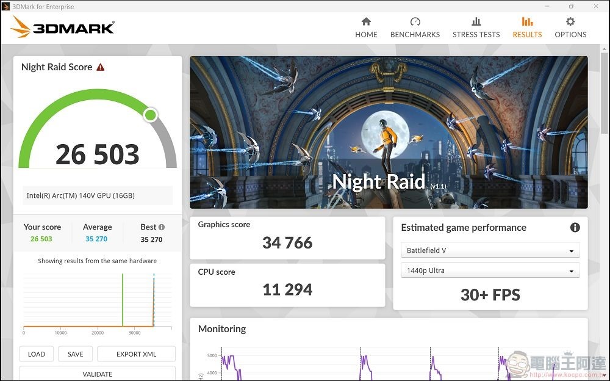Click 'Showing results from the same hardware' text

click(97, 261)
